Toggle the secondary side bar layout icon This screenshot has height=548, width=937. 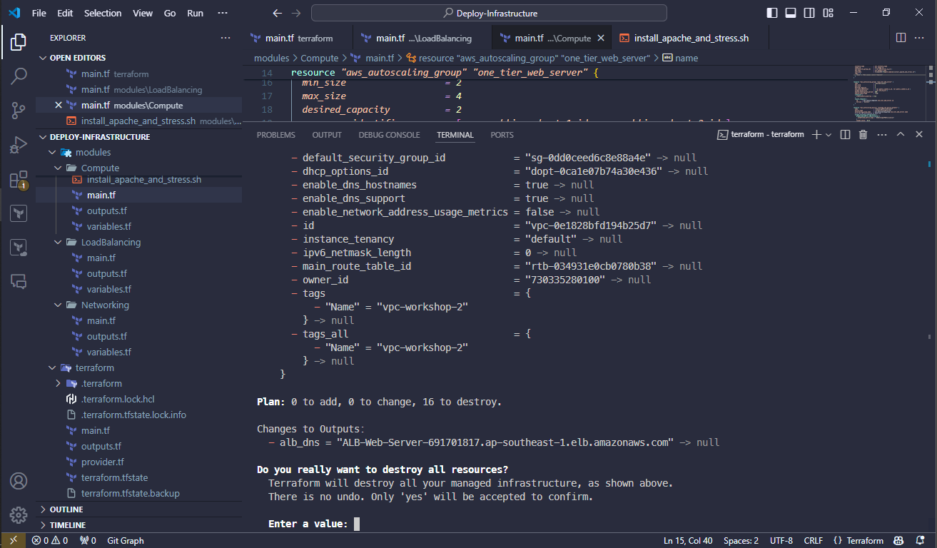(809, 13)
